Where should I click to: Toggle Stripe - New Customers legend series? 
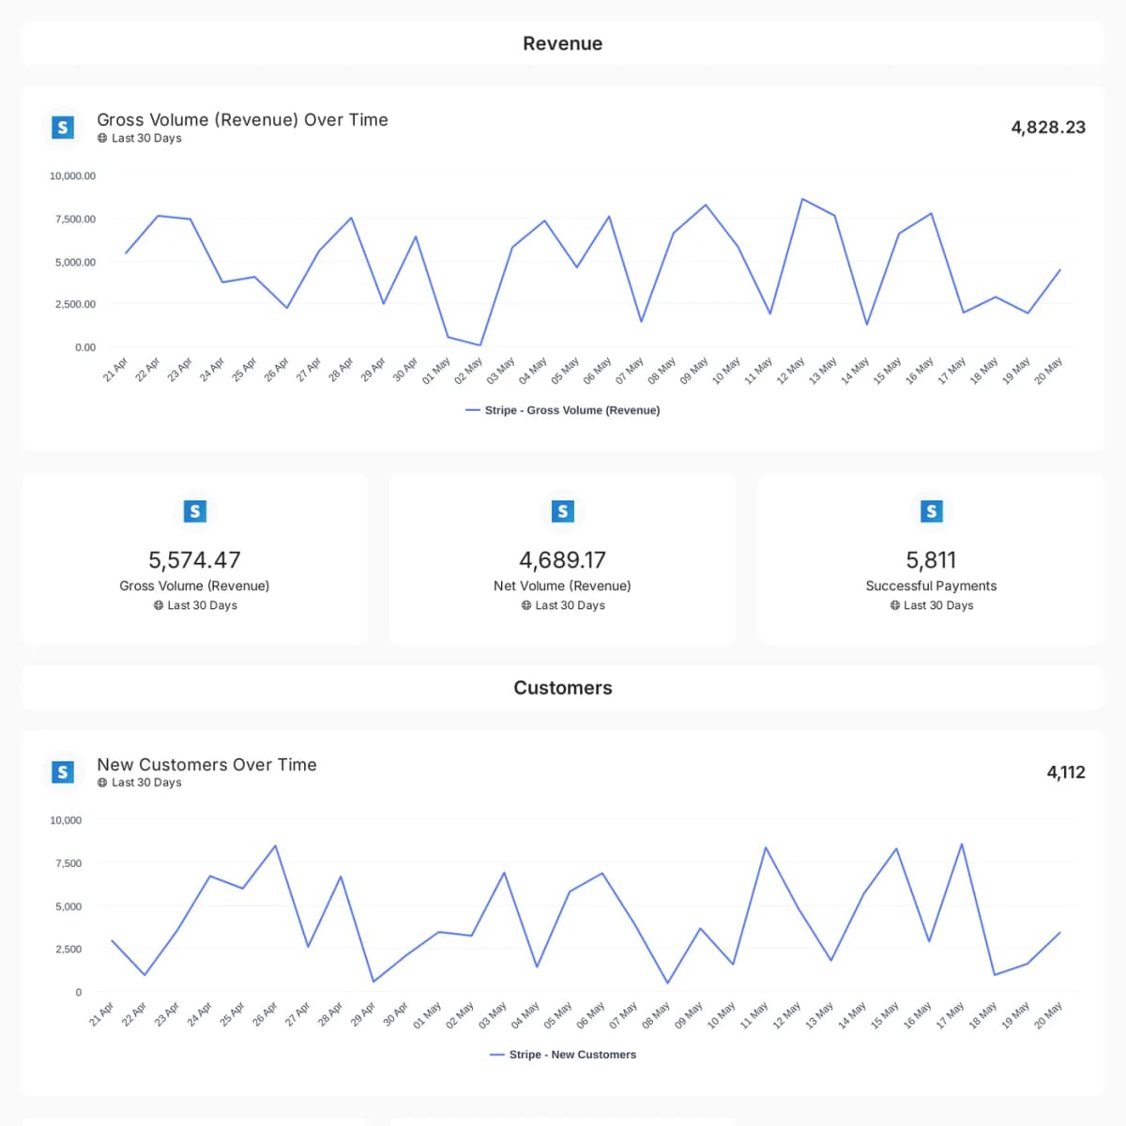pyautogui.click(x=563, y=1055)
